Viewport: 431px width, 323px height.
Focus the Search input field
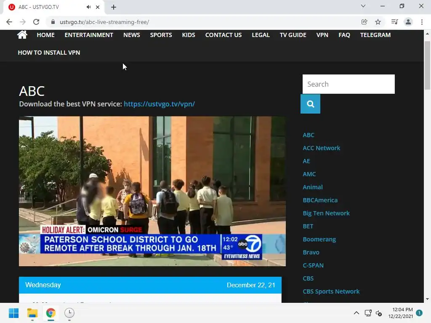pyautogui.click(x=349, y=84)
